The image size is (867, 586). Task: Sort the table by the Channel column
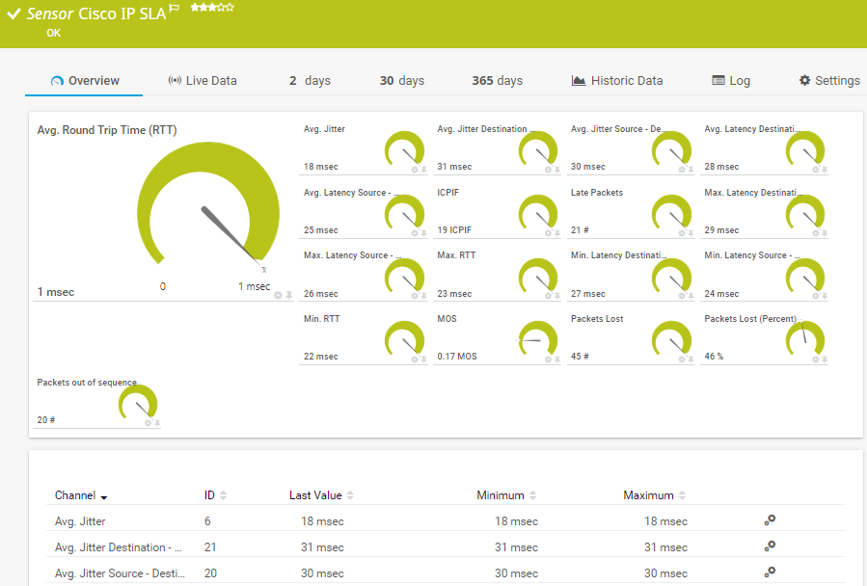tap(81, 495)
